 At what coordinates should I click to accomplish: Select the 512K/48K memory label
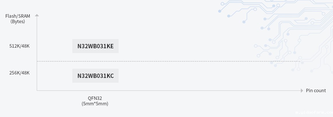[20, 46]
